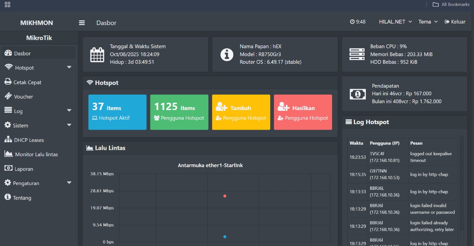Click the Voucher ticket icon in sidebar

coord(8,96)
